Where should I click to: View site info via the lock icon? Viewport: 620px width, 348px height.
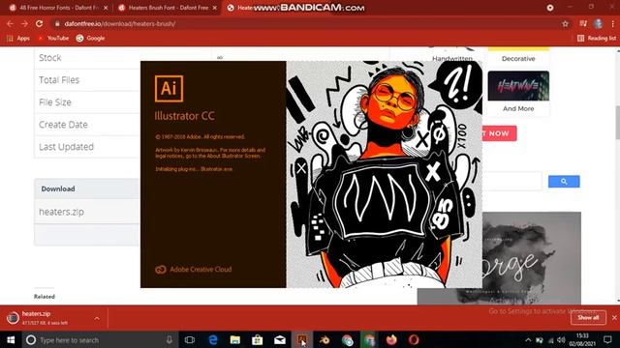(57, 23)
